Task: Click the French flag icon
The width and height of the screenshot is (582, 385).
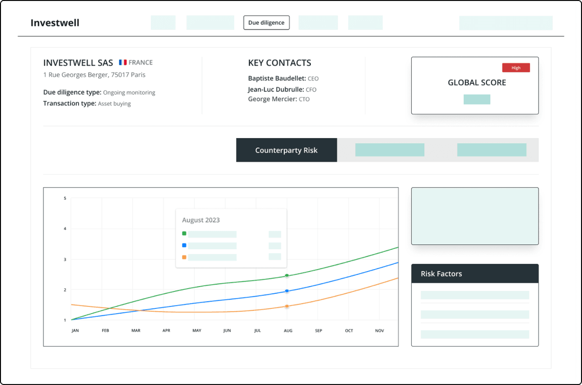Action: [123, 63]
